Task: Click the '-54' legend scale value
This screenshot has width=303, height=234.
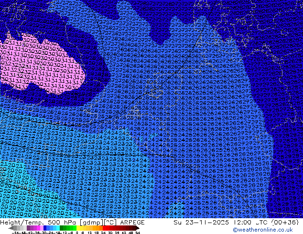Action: point(15,233)
